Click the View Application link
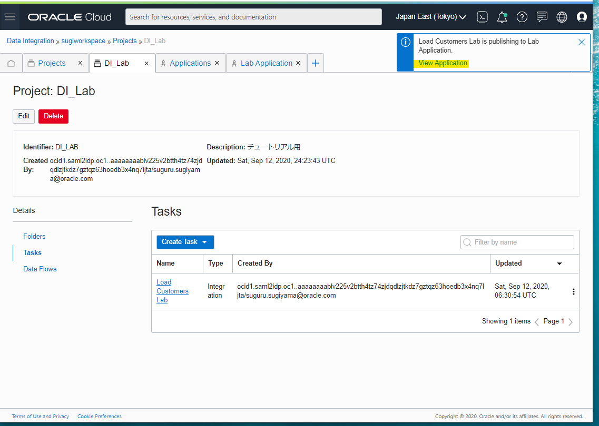This screenshot has width=599, height=426. 443,63
